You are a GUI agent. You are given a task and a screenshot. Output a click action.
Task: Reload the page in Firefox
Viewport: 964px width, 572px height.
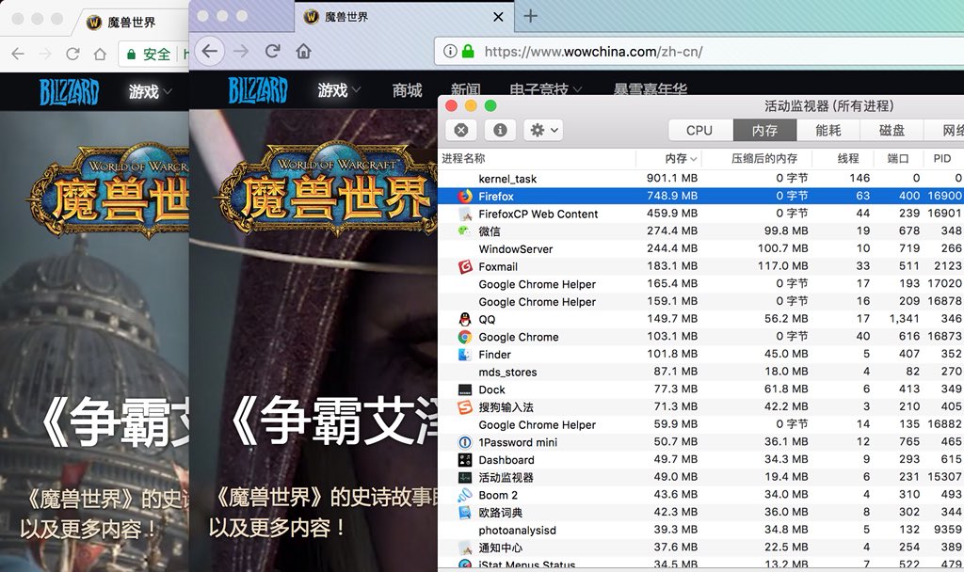(272, 51)
